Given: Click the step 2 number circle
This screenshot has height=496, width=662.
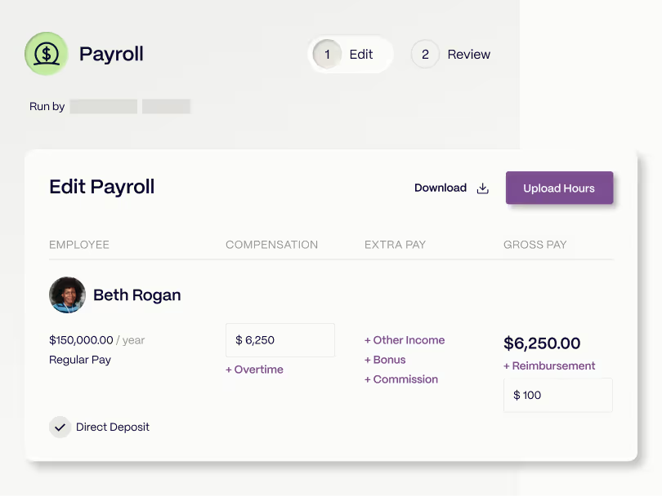Looking at the screenshot, I should point(425,55).
